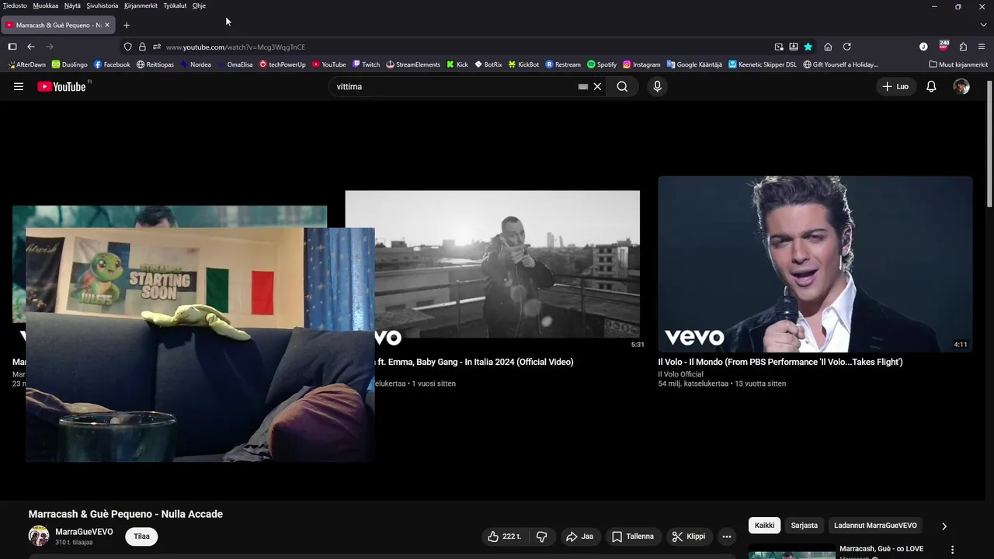Open the Kick bookmark

point(457,64)
